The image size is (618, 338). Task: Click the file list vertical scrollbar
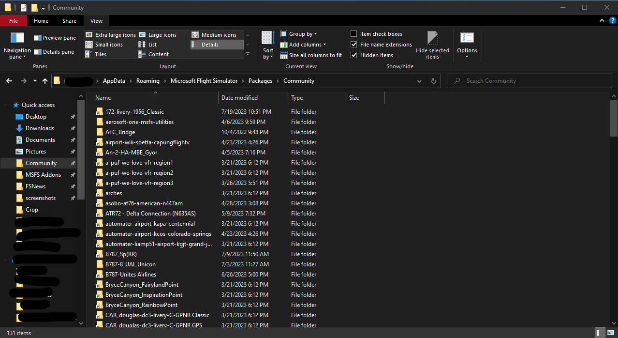[x=614, y=119]
